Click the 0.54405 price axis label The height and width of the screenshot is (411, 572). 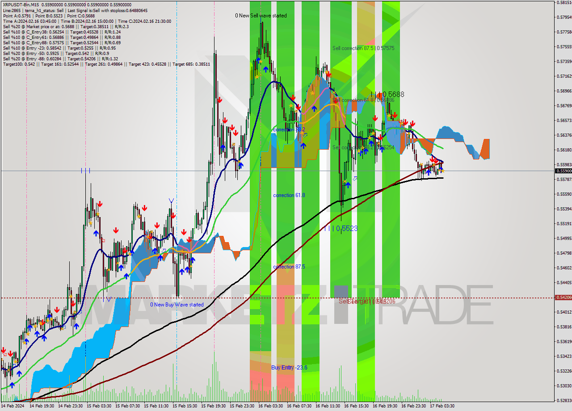pyautogui.click(x=564, y=282)
